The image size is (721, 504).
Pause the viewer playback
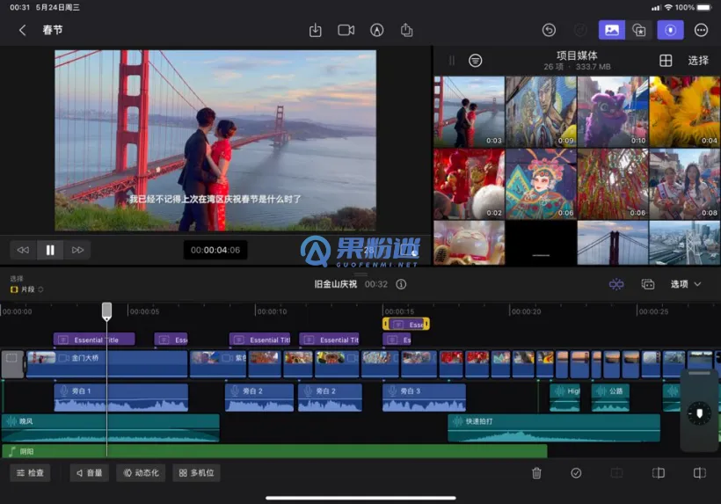[50, 250]
